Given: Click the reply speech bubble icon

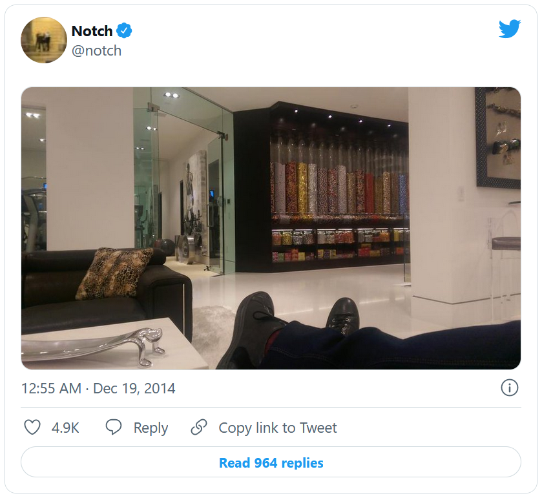Looking at the screenshot, I should coord(114,428).
